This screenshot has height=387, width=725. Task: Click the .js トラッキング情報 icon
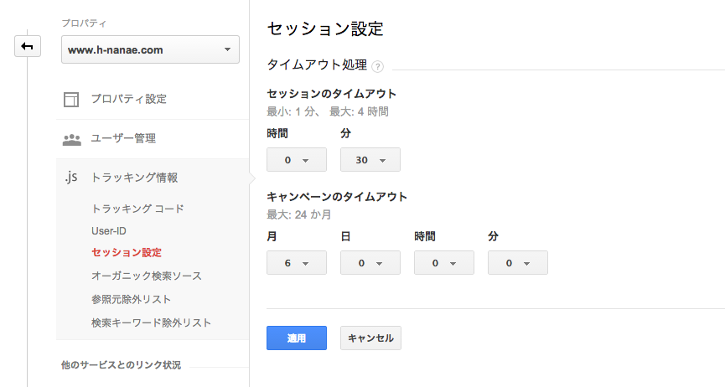click(71, 177)
